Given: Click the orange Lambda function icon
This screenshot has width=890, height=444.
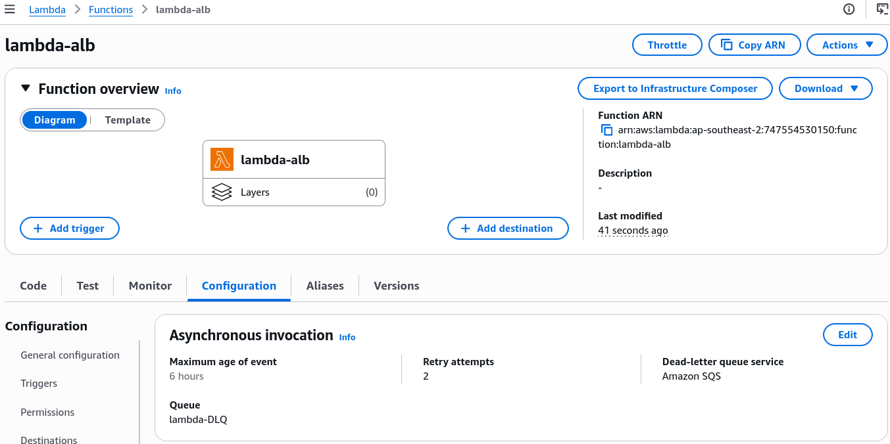Looking at the screenshot, I should 222,160.
